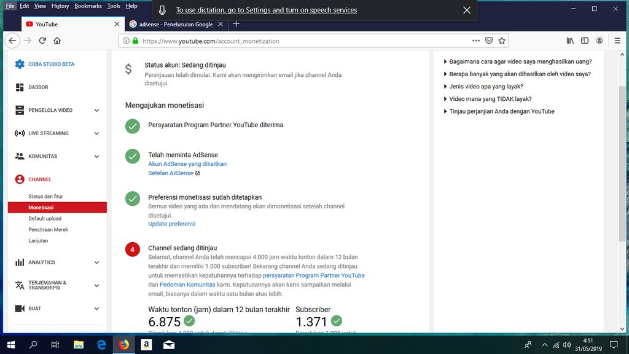Dismiss the dictation notification bar

pyautogui.click(x=467, y=10)
